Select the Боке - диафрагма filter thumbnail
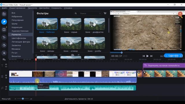Screen dimensions: 185x104 (95, 24)
